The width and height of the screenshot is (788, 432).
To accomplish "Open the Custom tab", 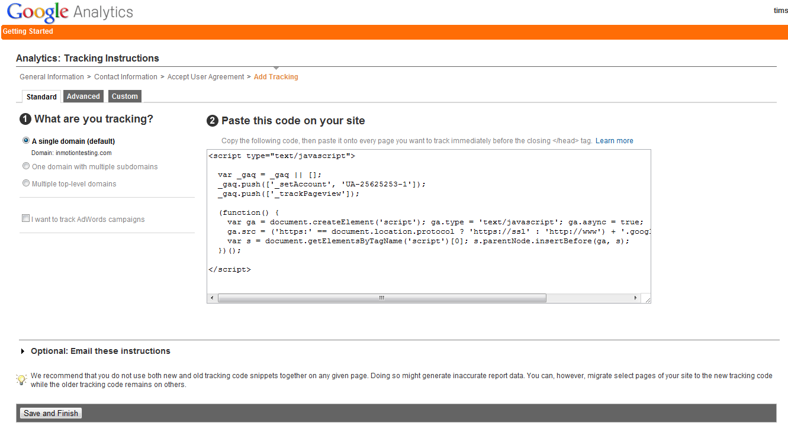I will point(124,96).
